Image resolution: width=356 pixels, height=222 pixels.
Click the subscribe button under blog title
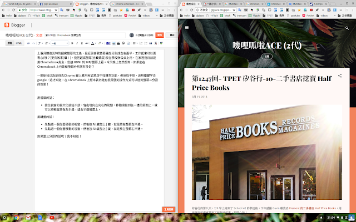tap(267, 57)
